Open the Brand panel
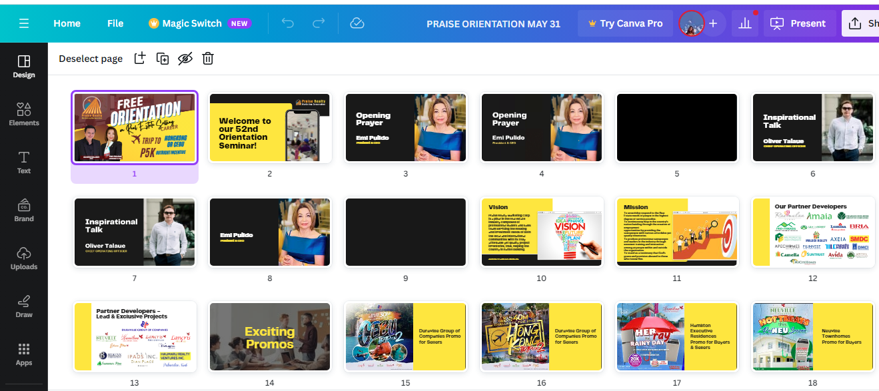Viewport: 879px width, 391px height. (x=24, y=210)
